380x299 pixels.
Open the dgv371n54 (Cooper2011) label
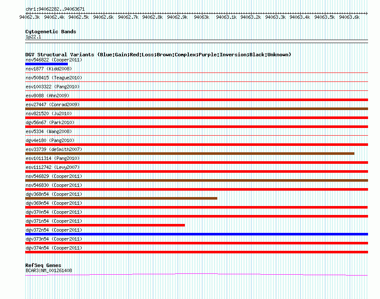[54, 221]
